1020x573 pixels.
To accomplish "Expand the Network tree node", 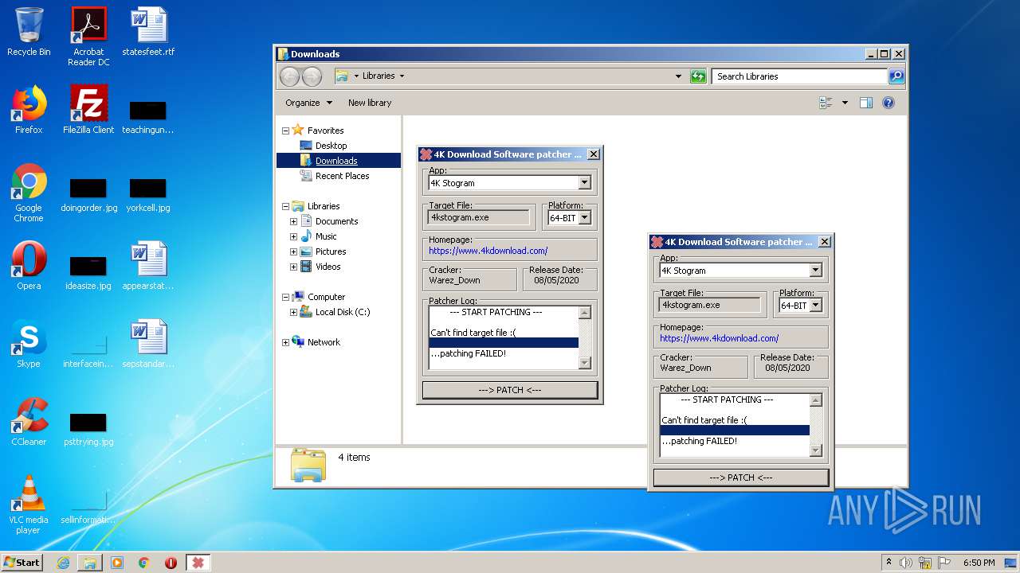I will (285, 342).
